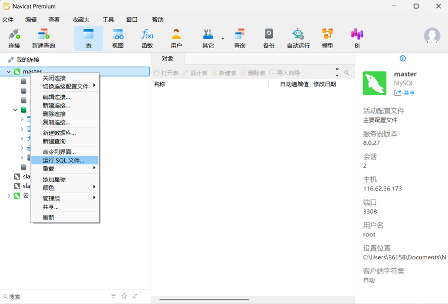Select the 视图 views toolbar icon
The image size is (448, 304).
(x=117, y=39)
